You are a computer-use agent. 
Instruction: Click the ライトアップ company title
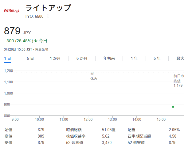click(x=48, y=8)
